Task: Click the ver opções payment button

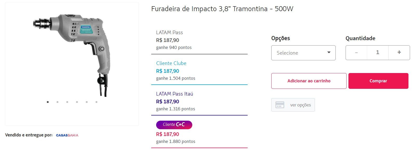Action: 293,105
